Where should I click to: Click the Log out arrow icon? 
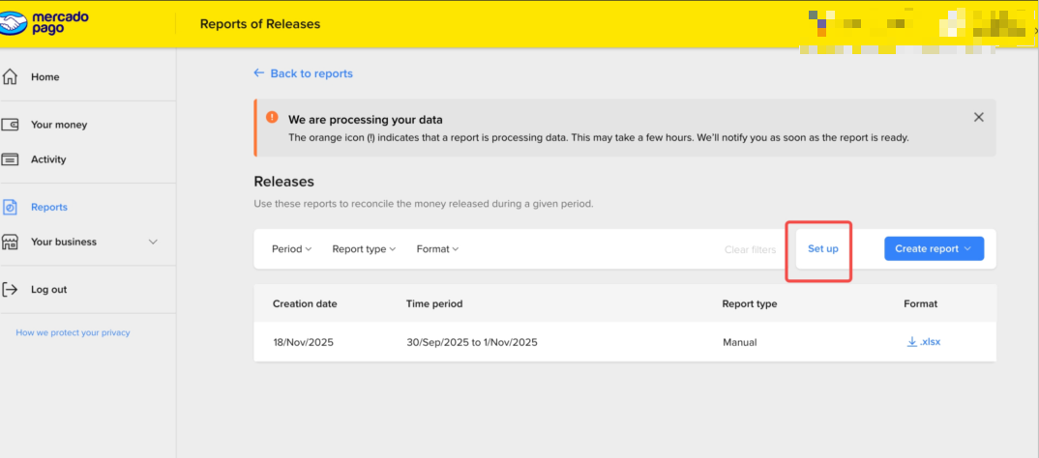11,289
